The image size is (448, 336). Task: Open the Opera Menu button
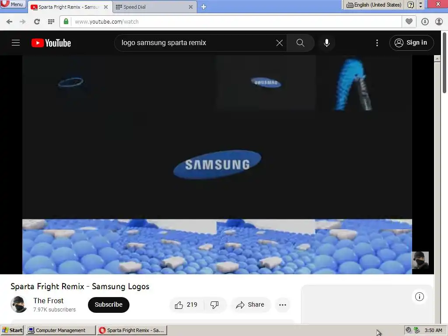click(13, 4)
